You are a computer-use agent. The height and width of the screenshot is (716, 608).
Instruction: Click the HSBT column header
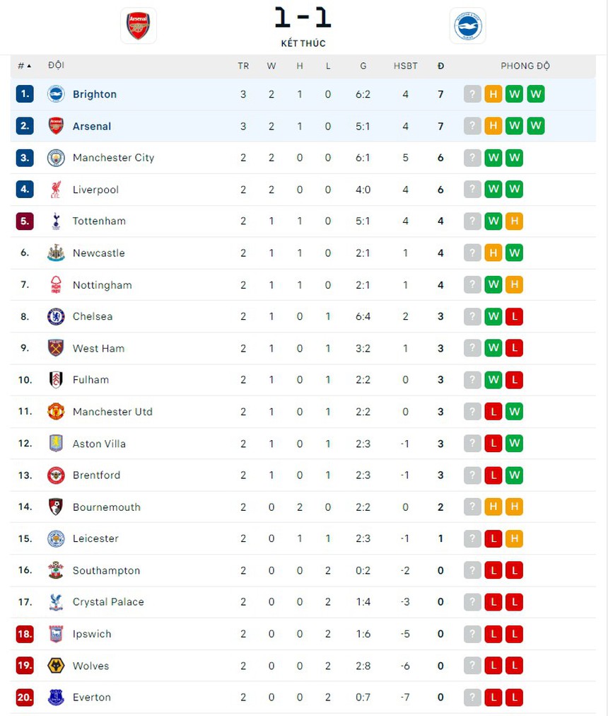pyautogui.click(x=405, y=65)
